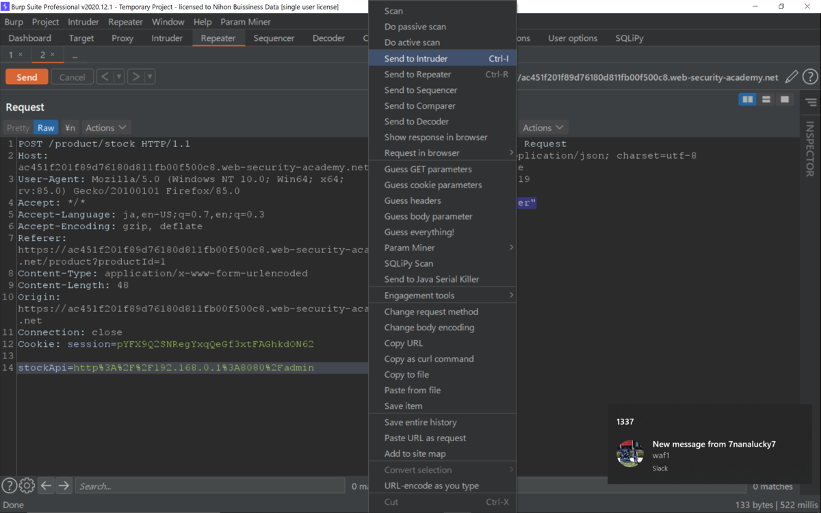Screen dimensions: 821x513
Task: Maximize the Burp Suite window
Action: click(x=781, y=6)
